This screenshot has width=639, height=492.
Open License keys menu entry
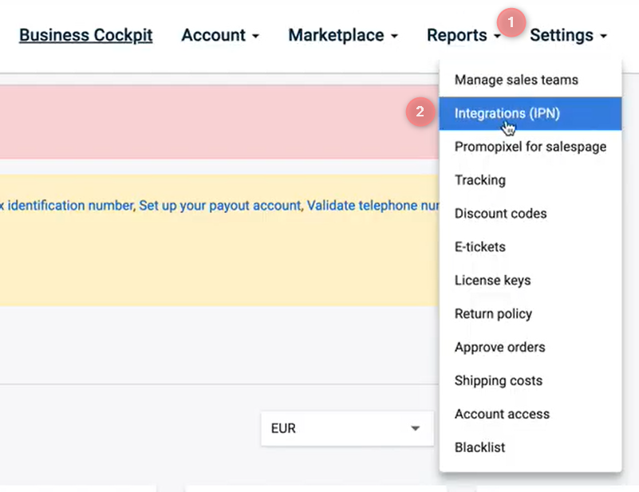pyautogui.click(x=492, y=281)
